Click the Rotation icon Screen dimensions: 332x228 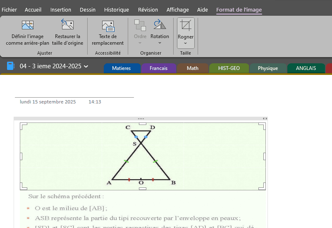(160, 25)
